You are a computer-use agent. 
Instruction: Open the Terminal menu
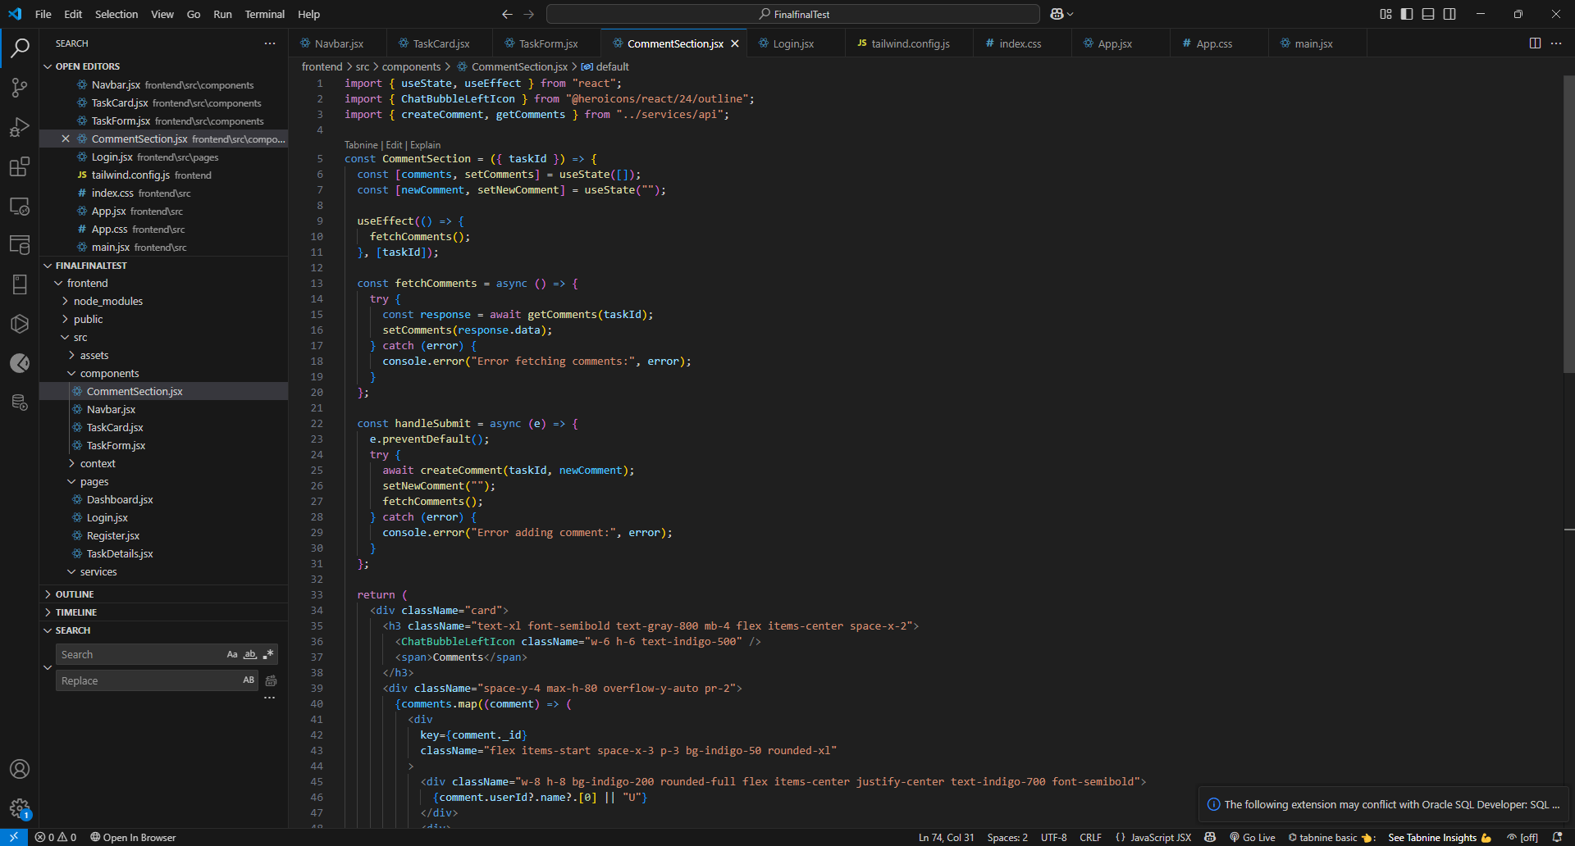point(264,14)
